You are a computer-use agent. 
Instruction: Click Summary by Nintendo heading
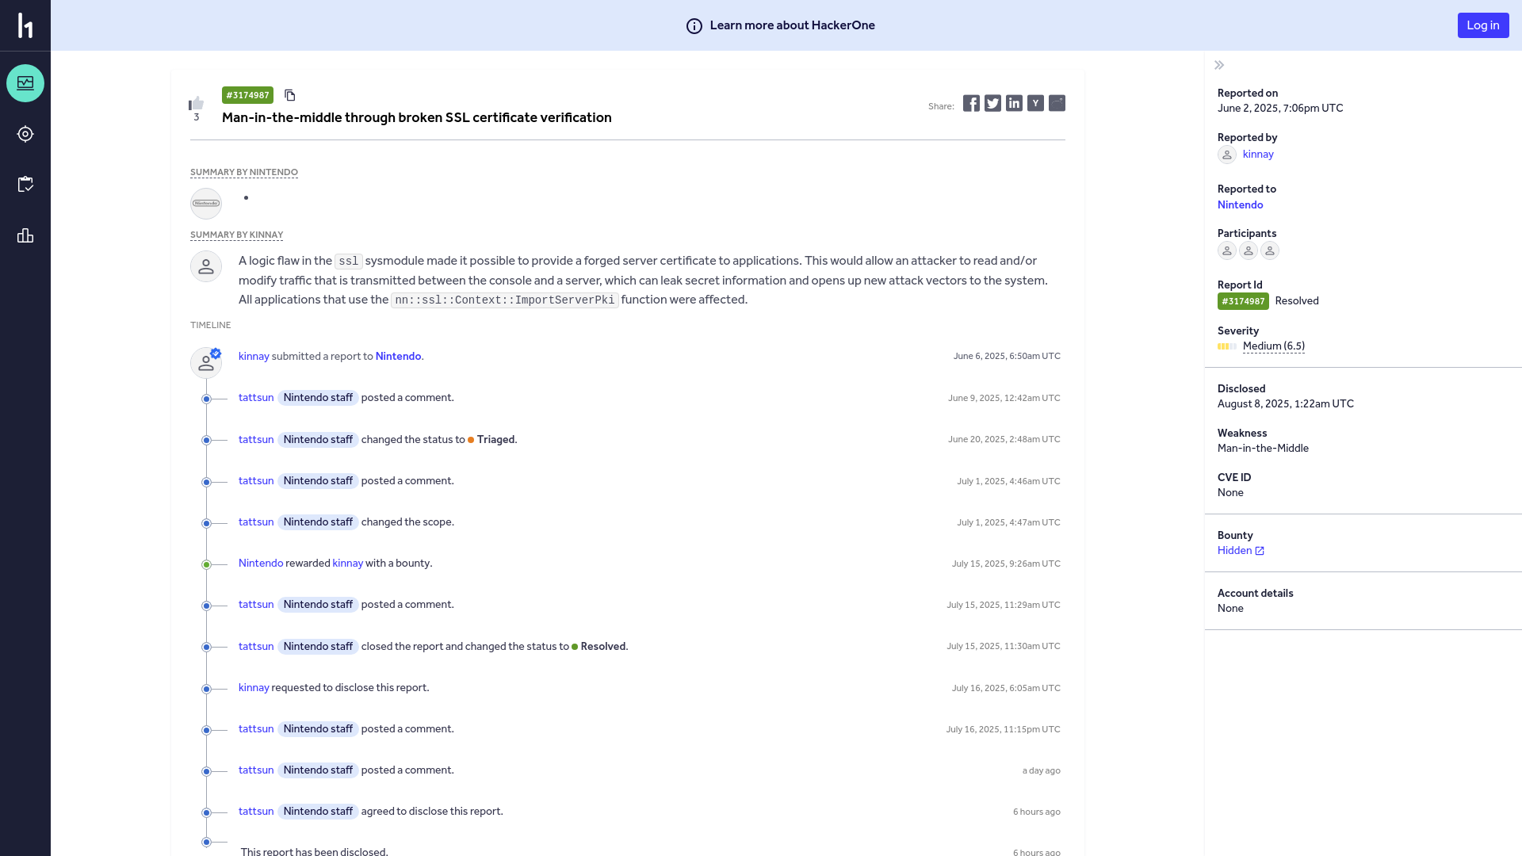click(244, 172)
